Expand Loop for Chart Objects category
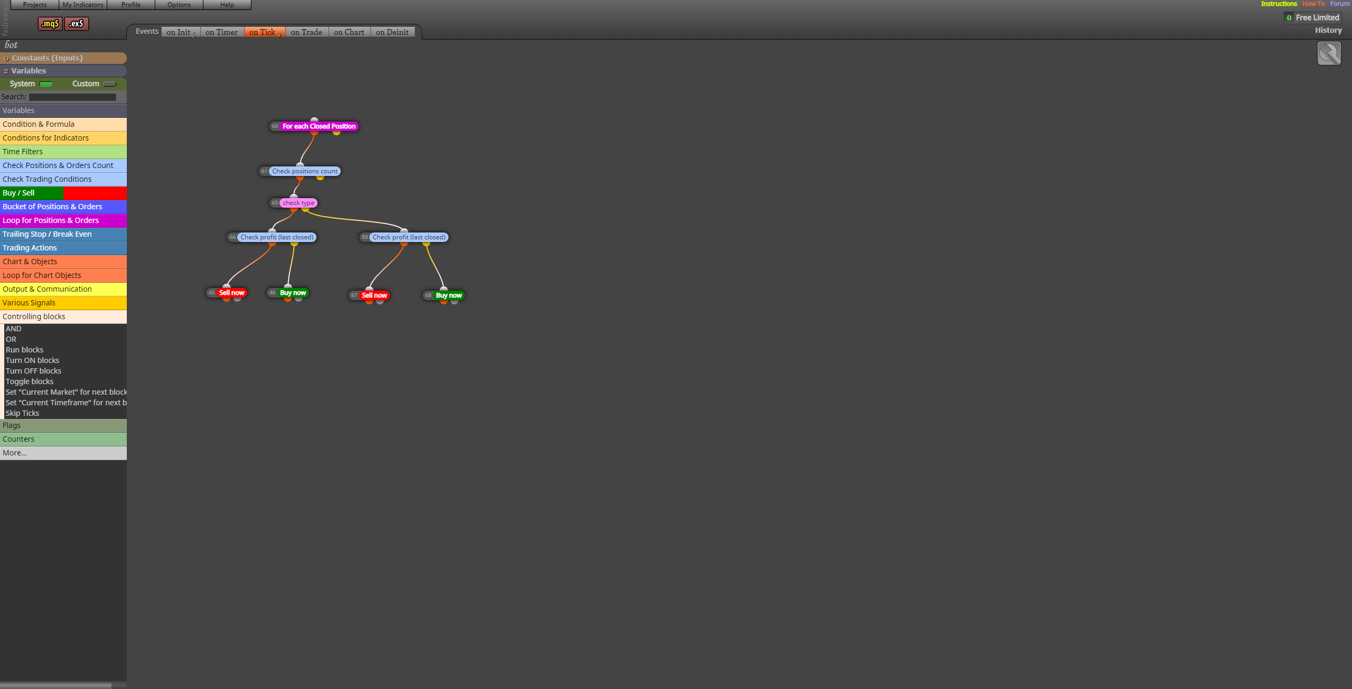This screenshot has width=1352, height=689. (x=63, y=275)
